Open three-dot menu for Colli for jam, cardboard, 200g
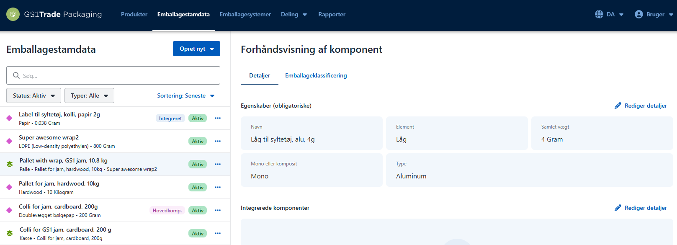The image size is (677, 245). pos(218,210)
